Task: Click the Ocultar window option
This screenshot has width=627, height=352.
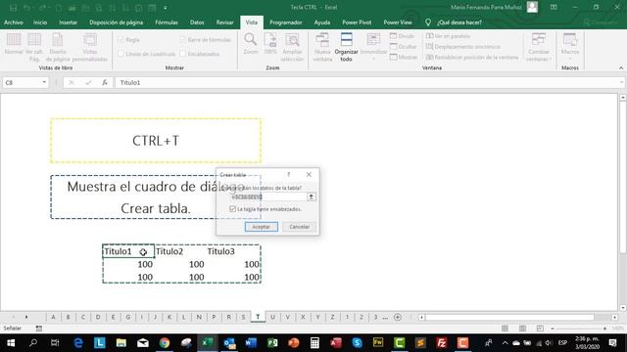Action: tap(404, 46)
